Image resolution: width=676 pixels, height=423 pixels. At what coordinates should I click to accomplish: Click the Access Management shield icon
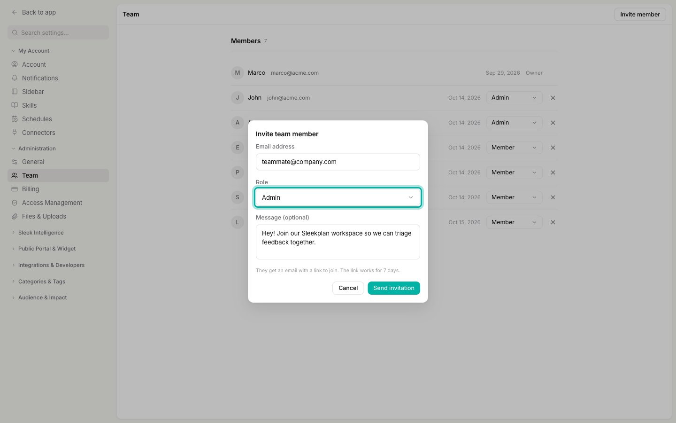point(15,203)
